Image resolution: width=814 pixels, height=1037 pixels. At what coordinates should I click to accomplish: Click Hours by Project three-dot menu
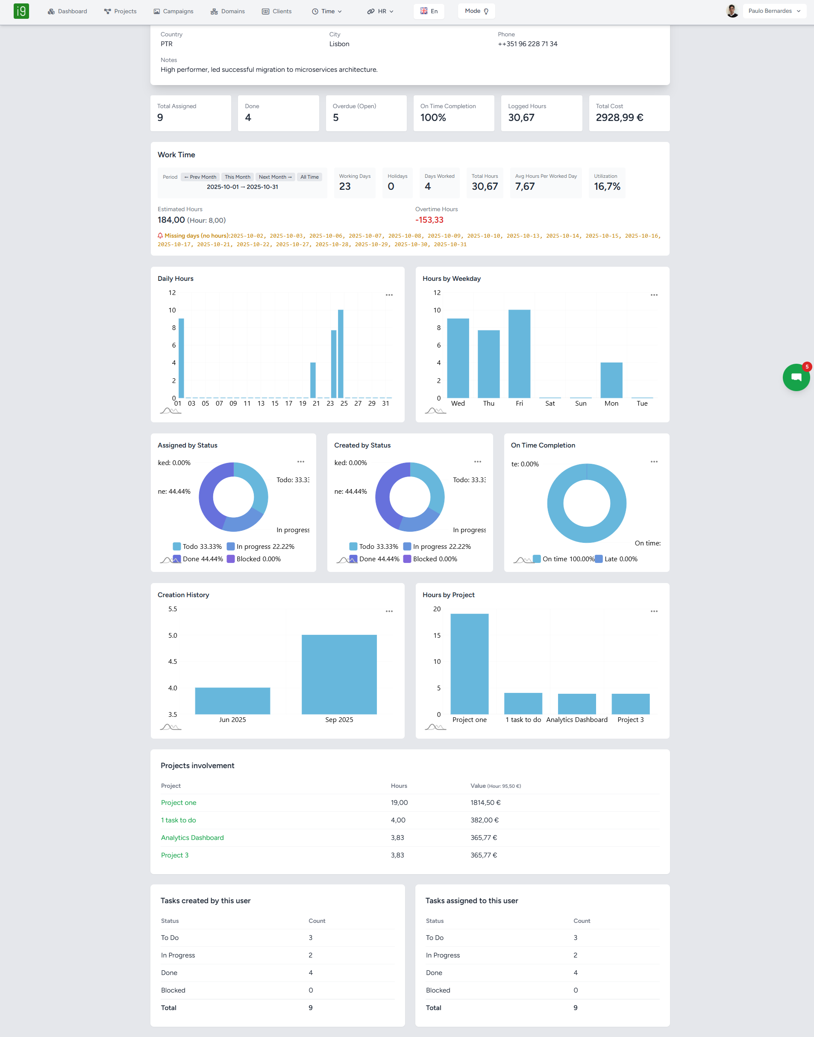(x=654, y=611)
